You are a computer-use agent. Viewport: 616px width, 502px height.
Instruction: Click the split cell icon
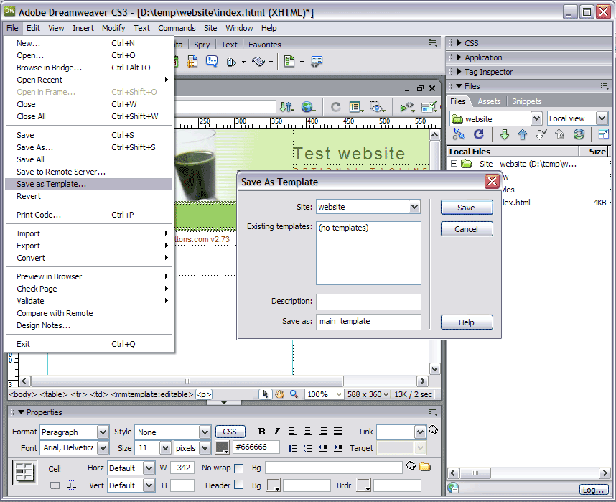pos(72,485)
